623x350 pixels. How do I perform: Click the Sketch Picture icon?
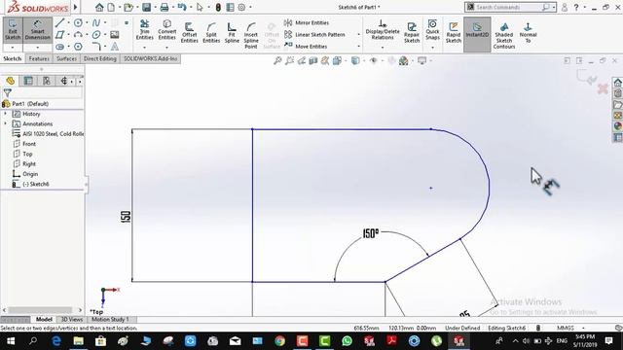coord(115,35)
